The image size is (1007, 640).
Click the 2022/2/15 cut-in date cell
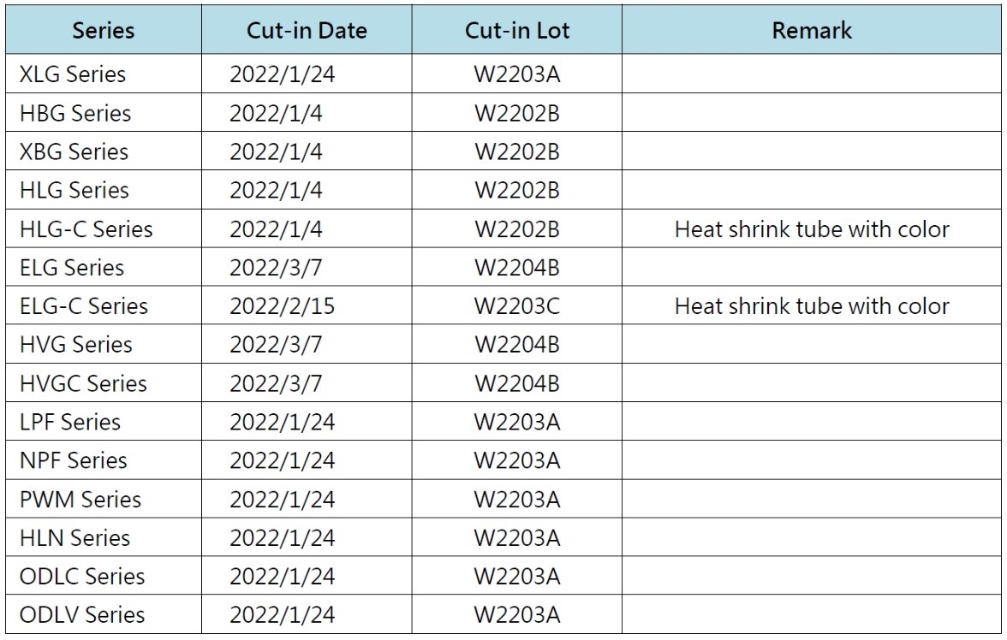coord(282,306)
